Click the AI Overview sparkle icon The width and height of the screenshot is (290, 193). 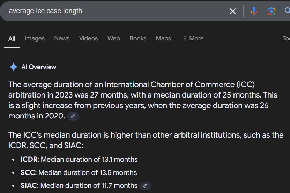pyautogui.click(x=14, y=67)
